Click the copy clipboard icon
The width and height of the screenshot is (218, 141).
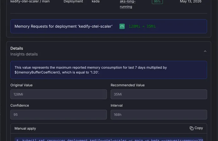coord(191,128)
